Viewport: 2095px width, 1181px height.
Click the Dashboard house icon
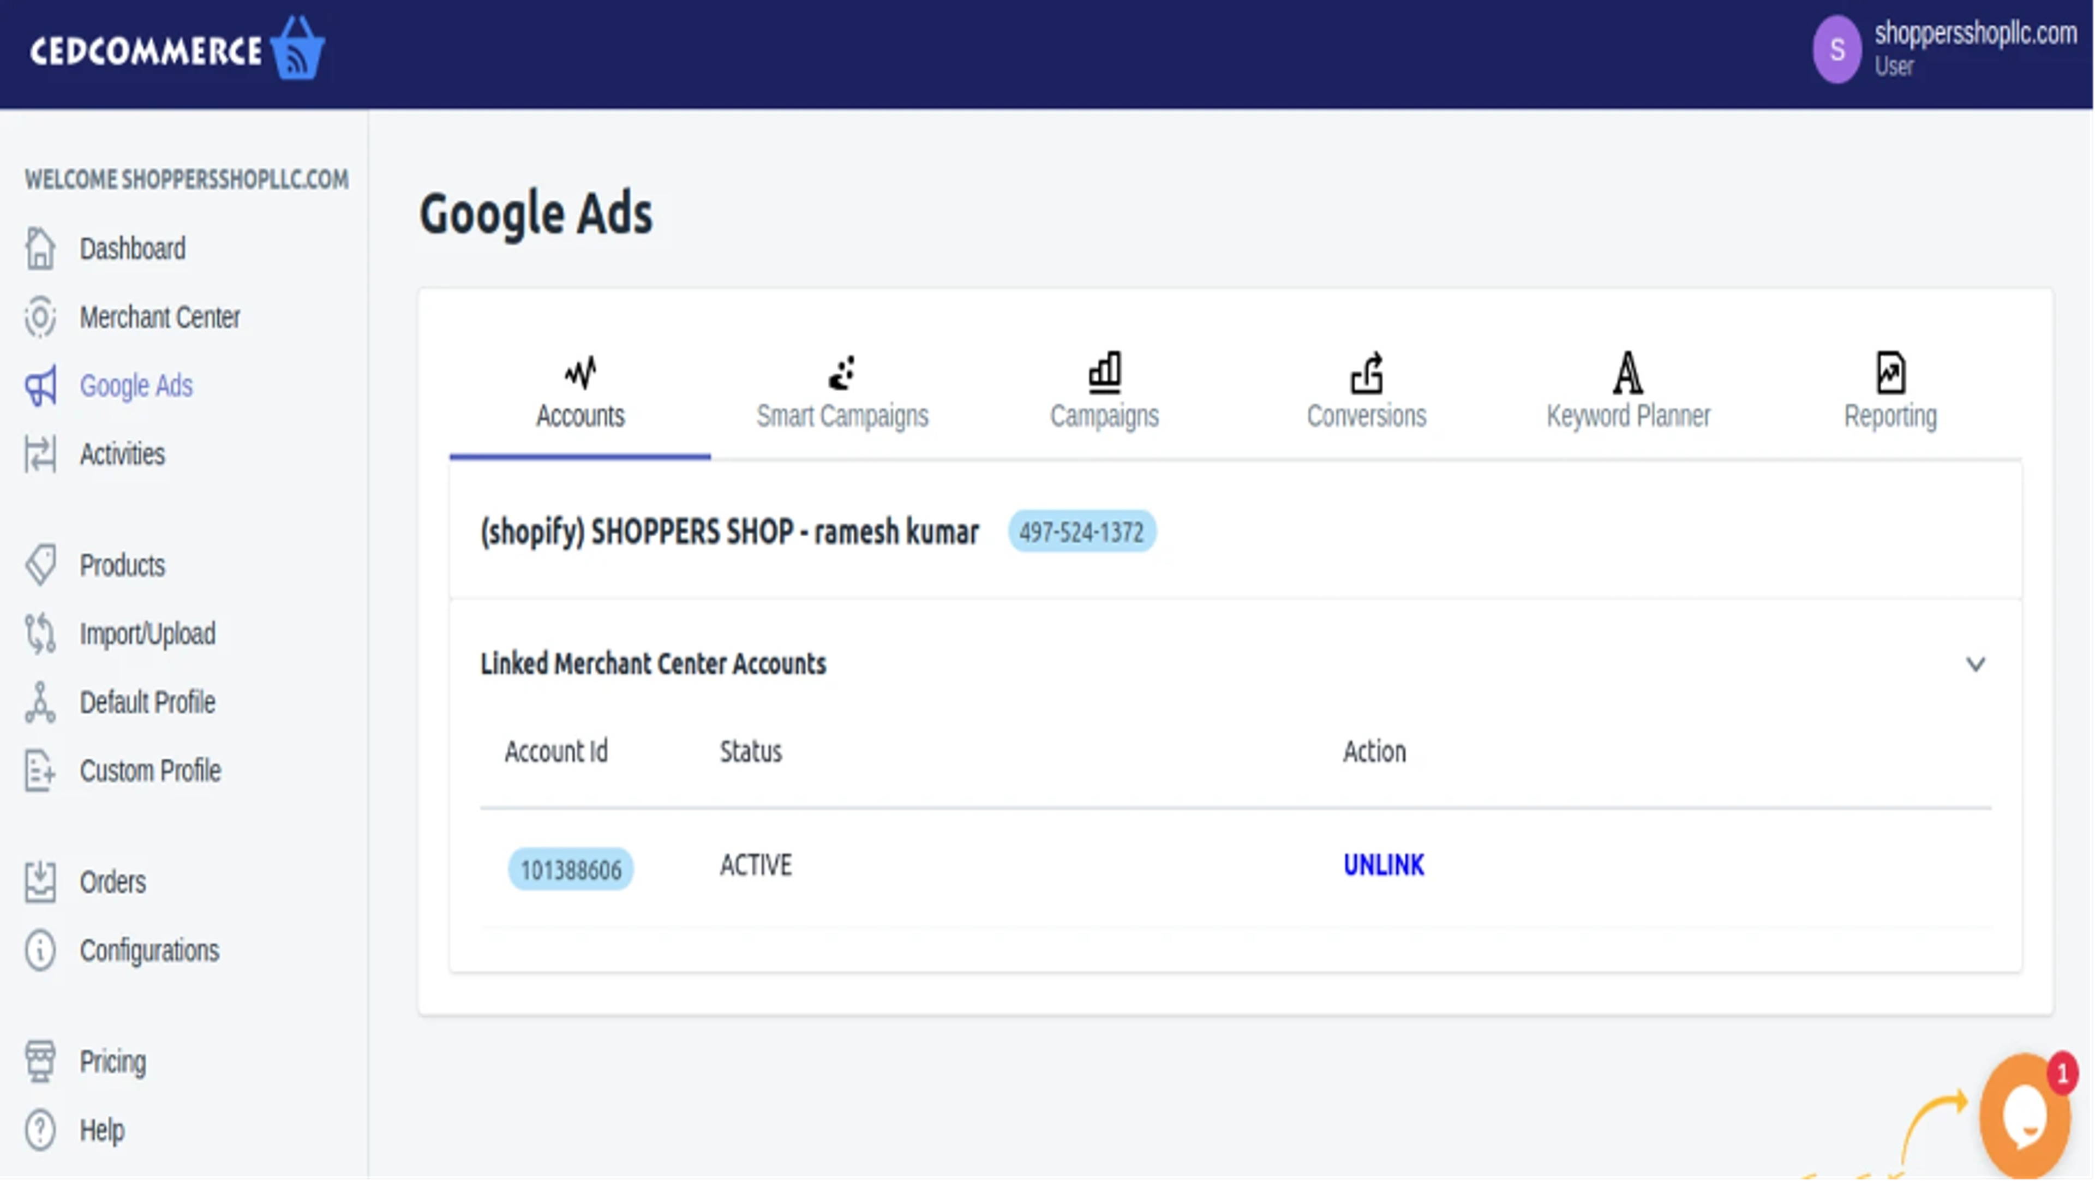40,249
